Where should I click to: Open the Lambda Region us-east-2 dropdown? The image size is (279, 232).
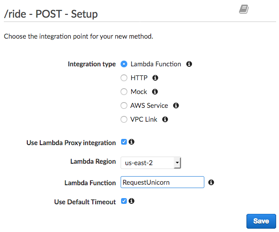(x=151, y=163)
